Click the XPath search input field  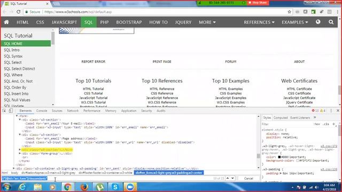(x=107, y=178)
